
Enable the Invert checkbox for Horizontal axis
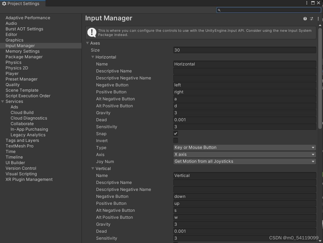click(x=175, y=140)
